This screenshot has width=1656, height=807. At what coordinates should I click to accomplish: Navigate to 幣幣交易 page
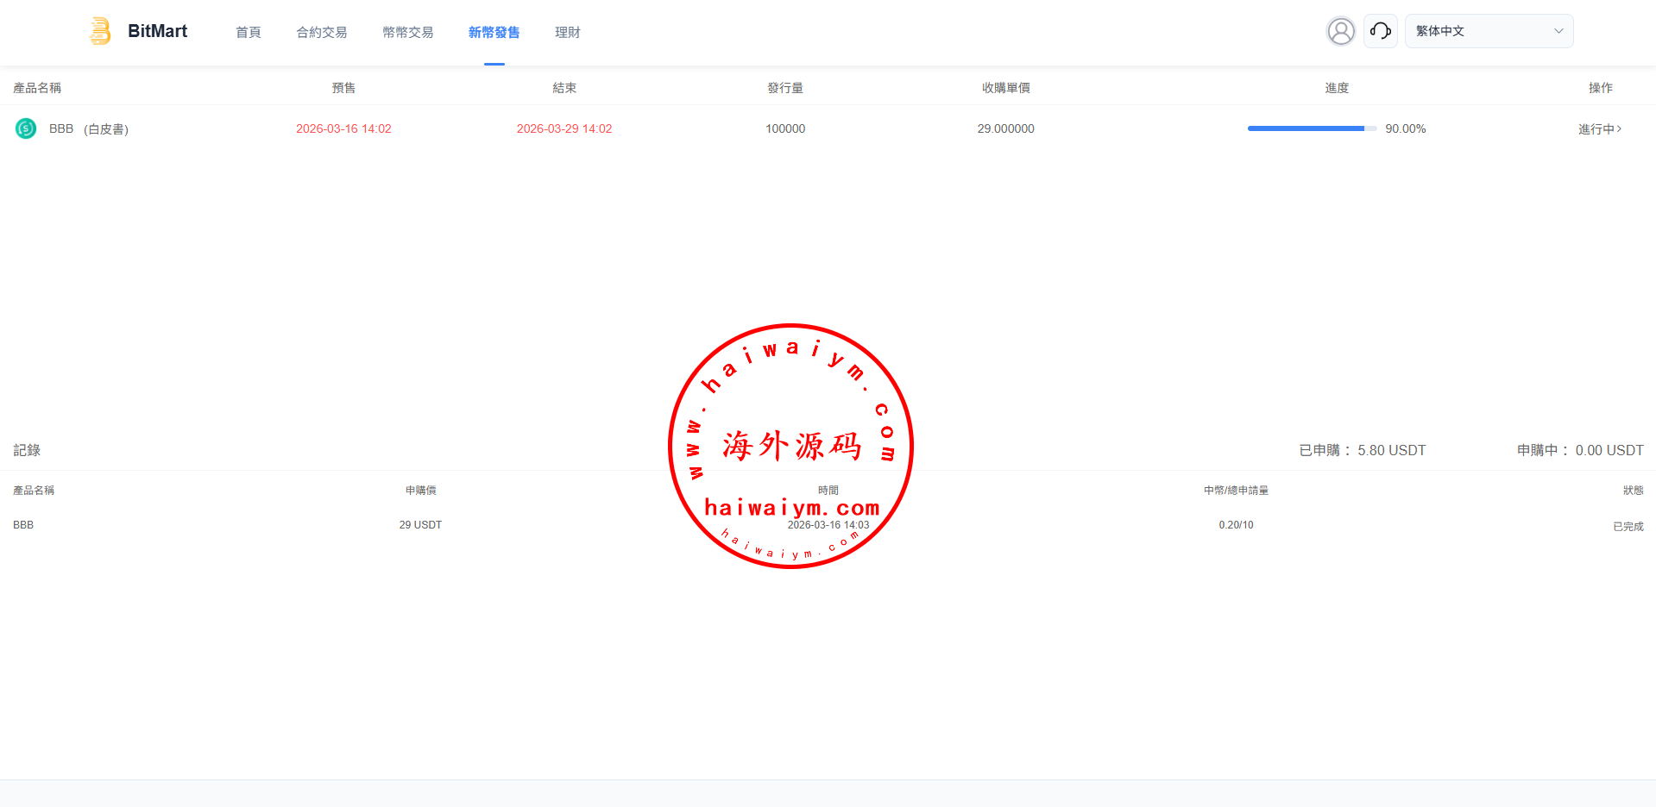pos(408,32)
